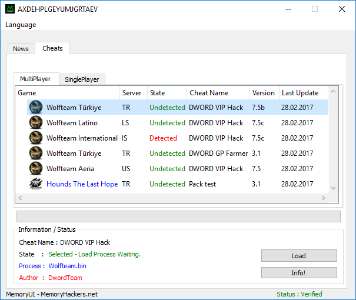Click the DwordTeam author name
This screenshot has width=356, height=300.
pos(65,278)
